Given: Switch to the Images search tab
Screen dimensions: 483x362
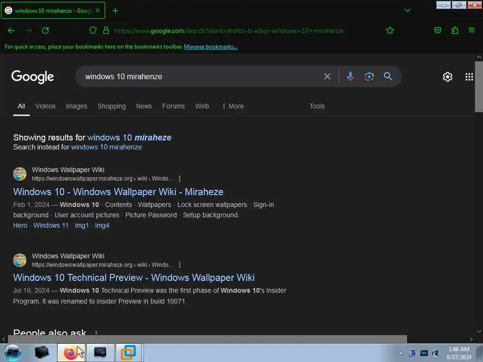Looking at the screenshot, I should [x=76, y=106].
